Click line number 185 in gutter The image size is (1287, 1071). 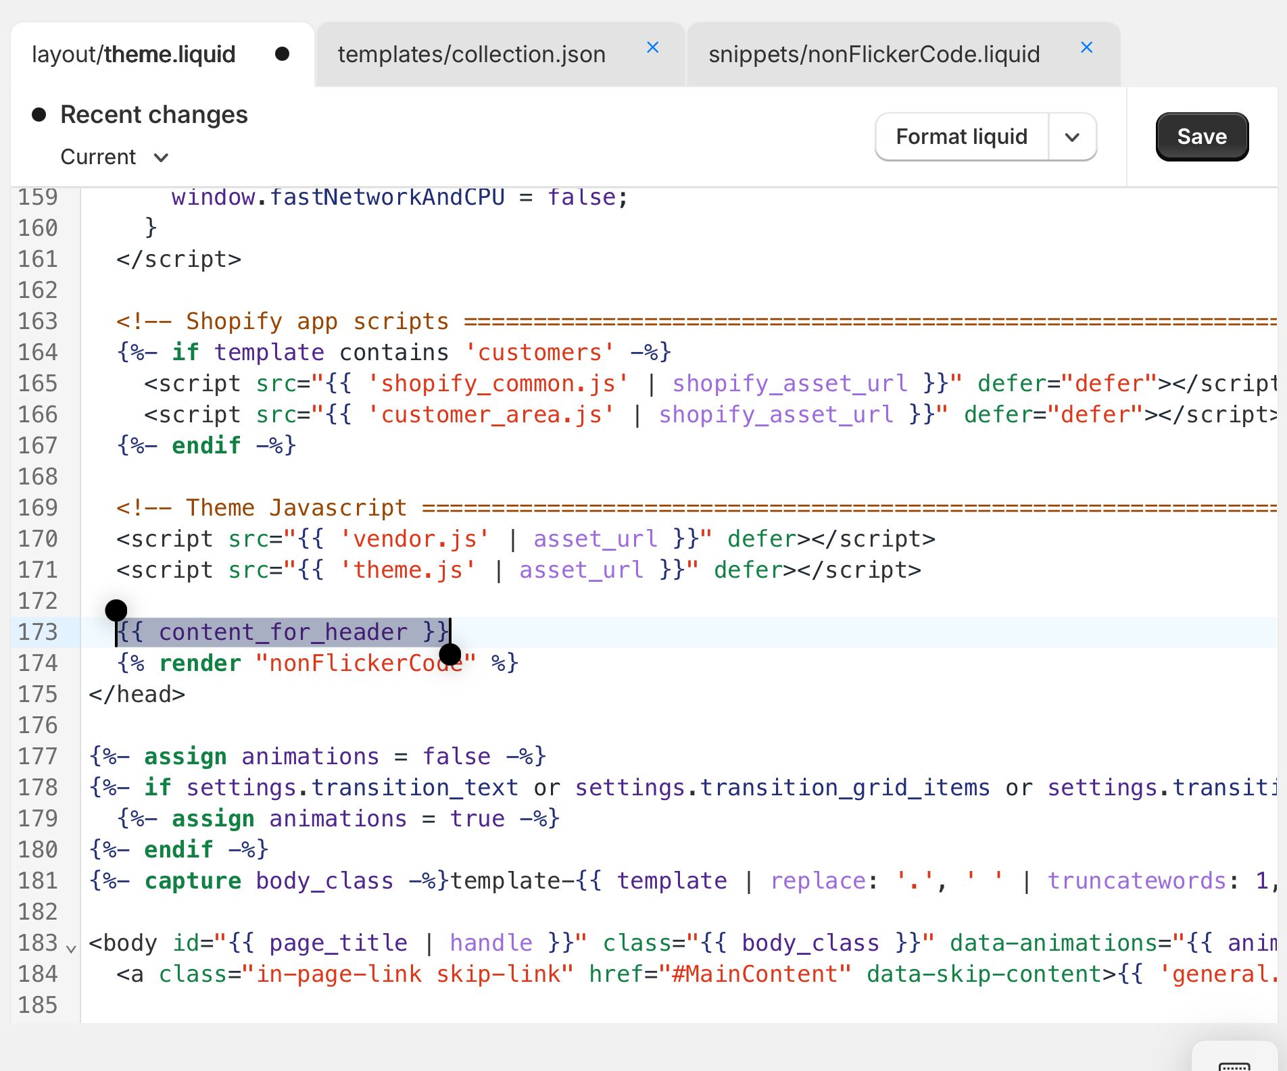pos(38,1005)
